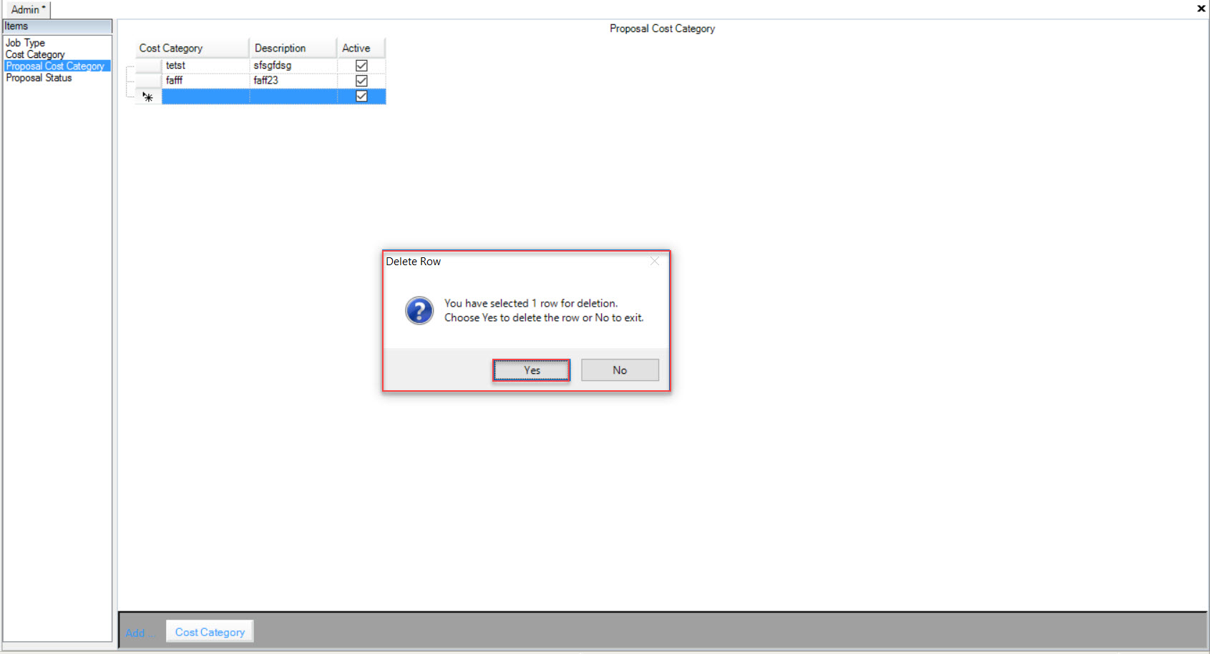Select Cost Category in Items list
The height and width of the screenshot is (654, 1210).
tap(35, 54)
